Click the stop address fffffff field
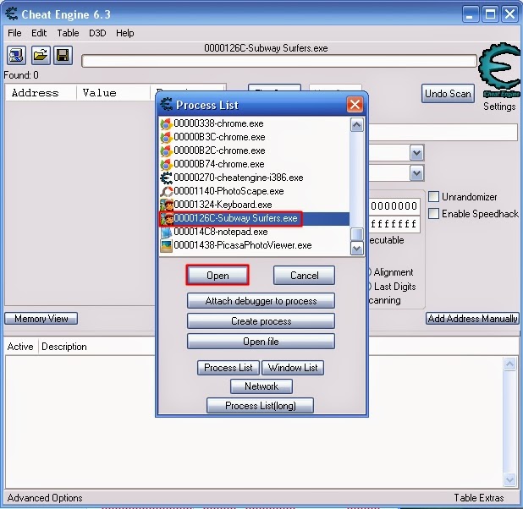Screen dimensions: 523x509 pyautogui.click(x=394, y=224)
